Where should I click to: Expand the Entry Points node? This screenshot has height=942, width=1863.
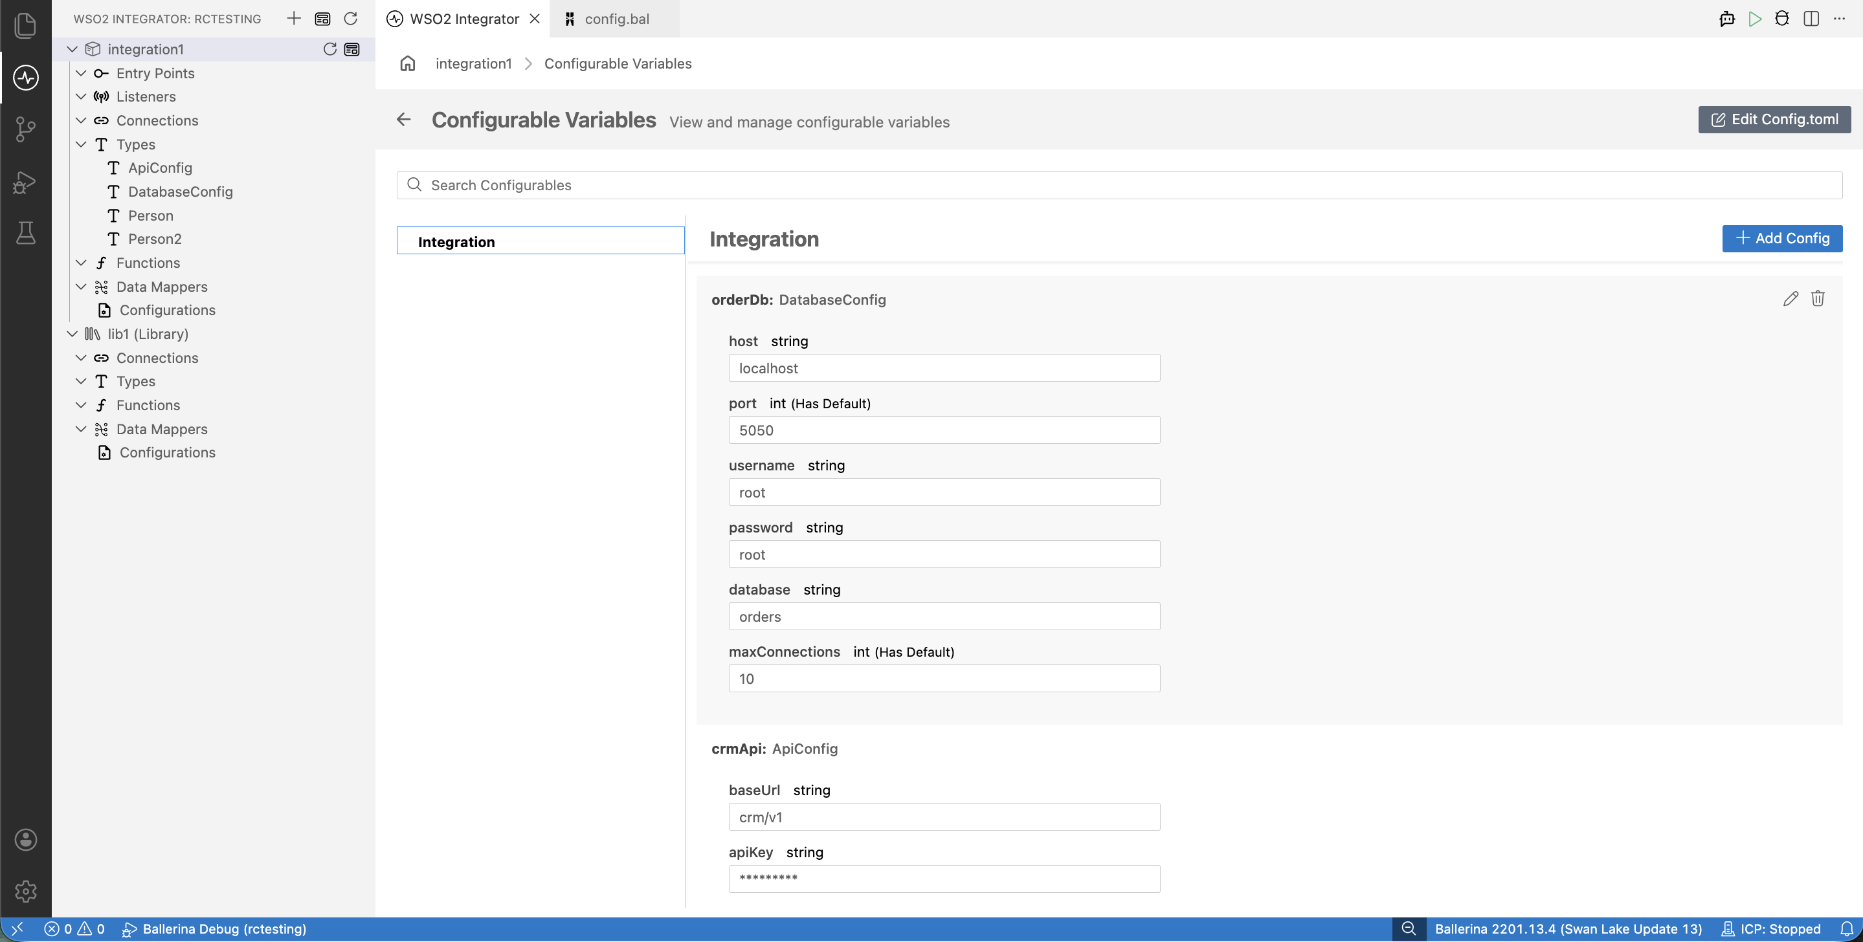(81, 73)
